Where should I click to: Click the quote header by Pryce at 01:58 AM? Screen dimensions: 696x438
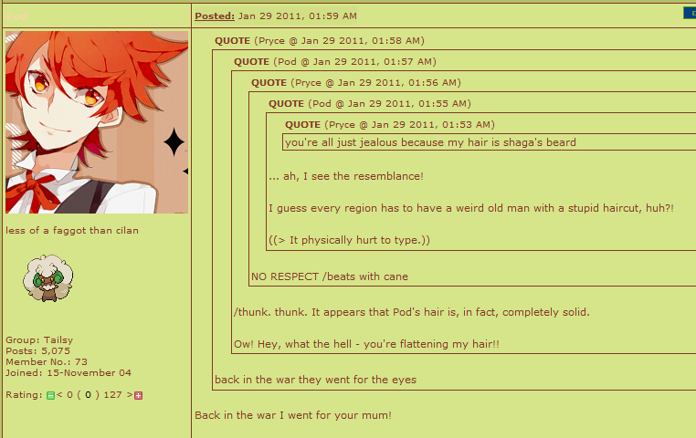click(320, 41)
